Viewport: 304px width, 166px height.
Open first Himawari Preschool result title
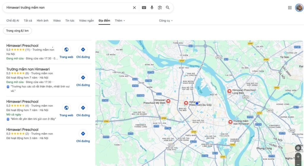click(22, 45)
